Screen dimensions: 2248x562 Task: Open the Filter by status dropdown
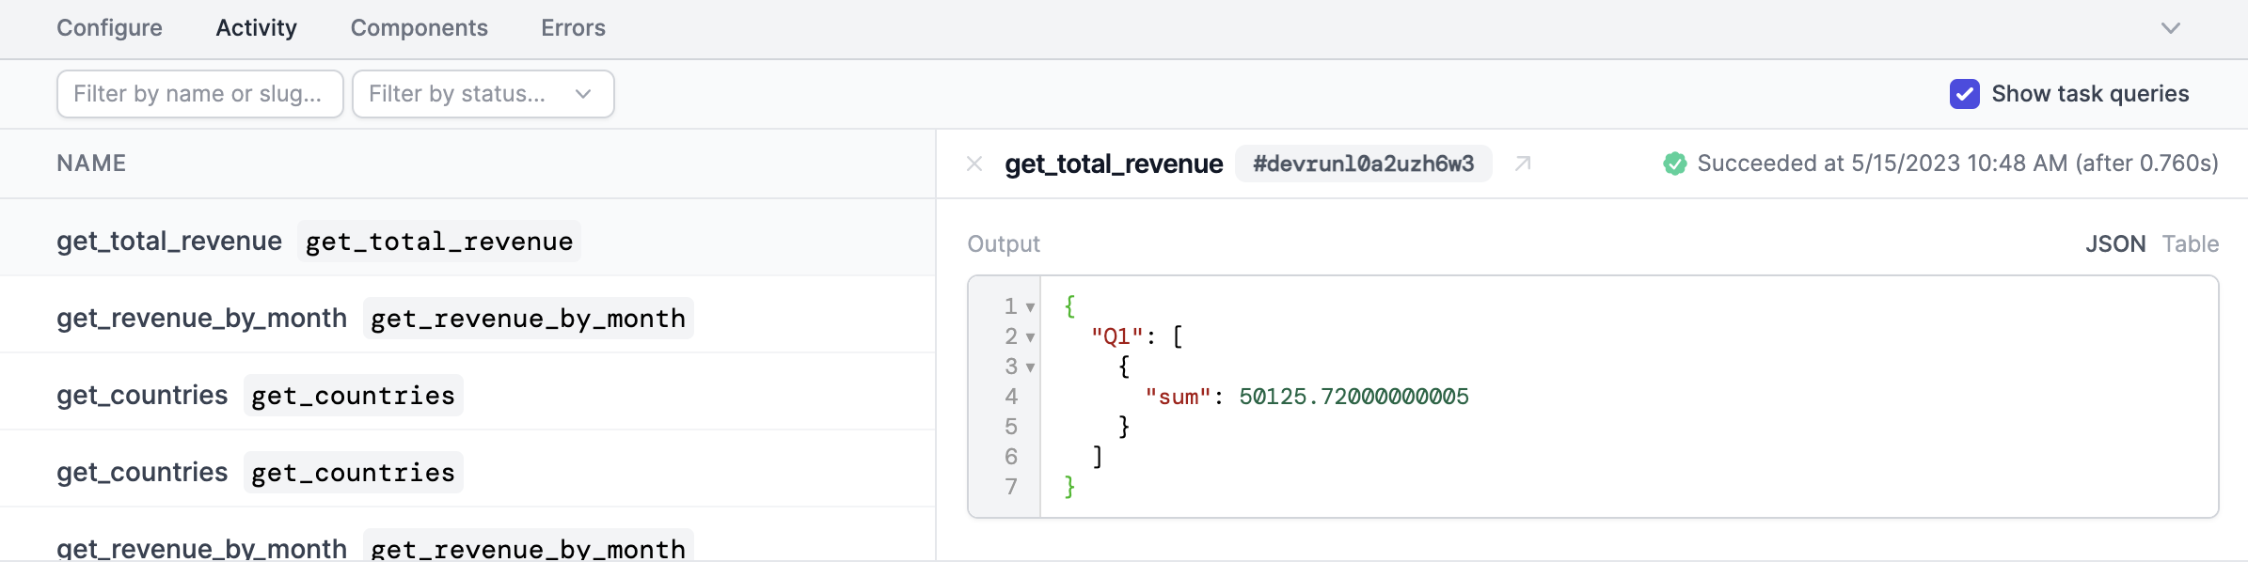tap(483, 94)
